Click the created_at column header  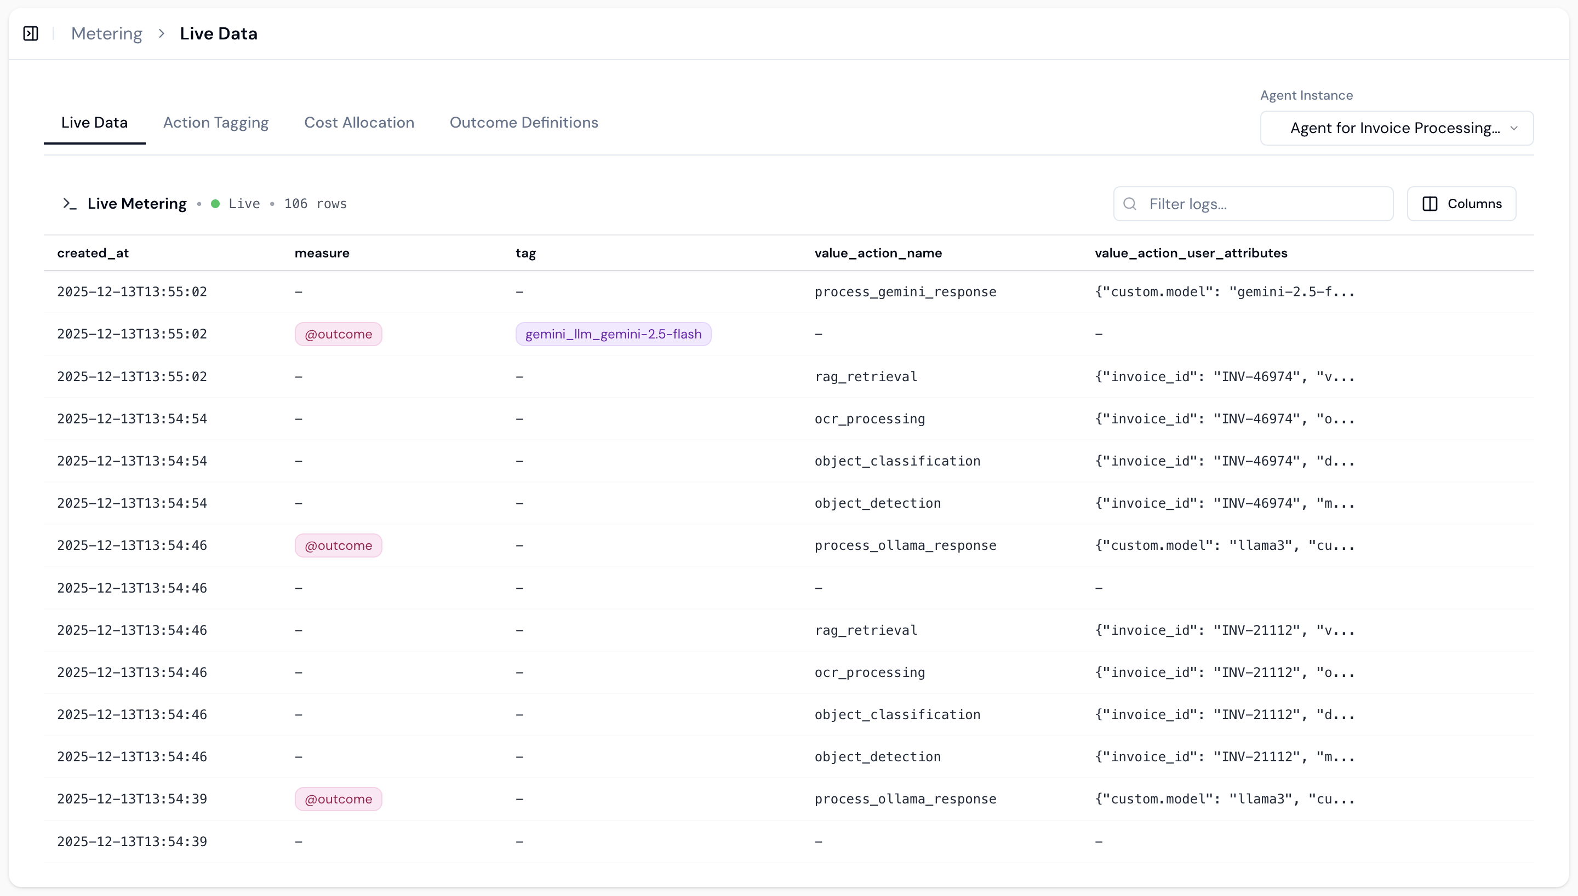[94, 253]
